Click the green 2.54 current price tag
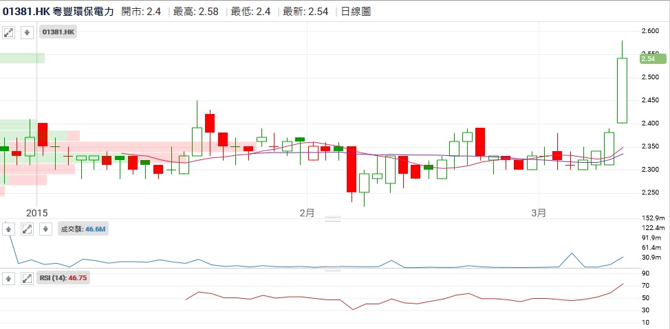Screen dimensions: 670x329 651,59
